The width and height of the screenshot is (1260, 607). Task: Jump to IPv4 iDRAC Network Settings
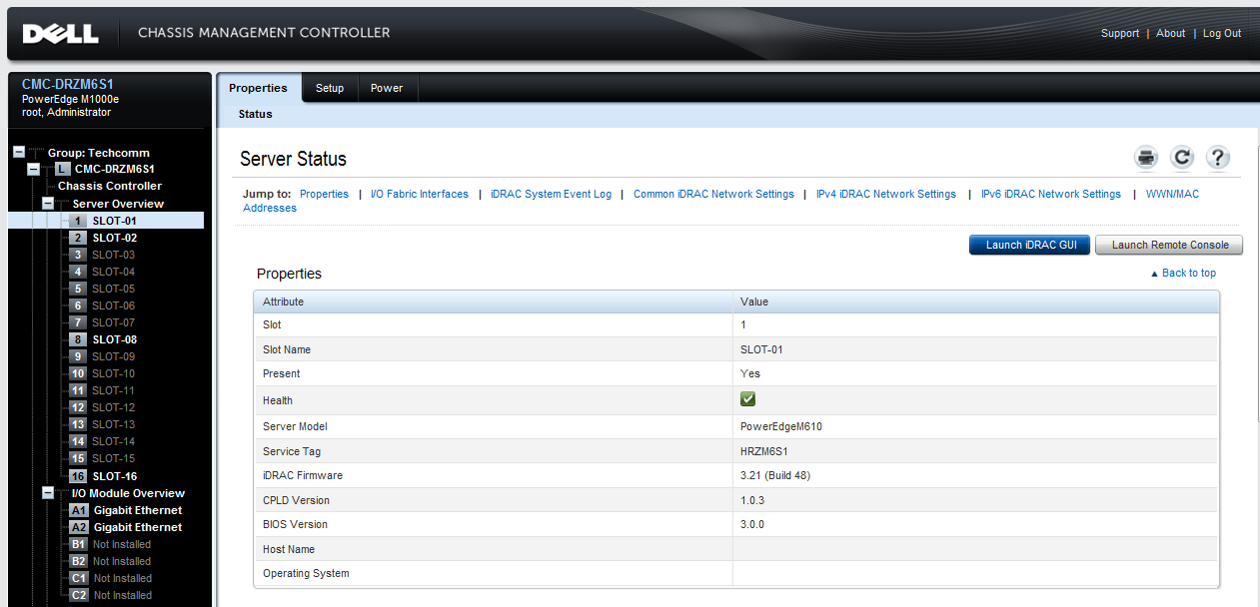tap(886, 194)
